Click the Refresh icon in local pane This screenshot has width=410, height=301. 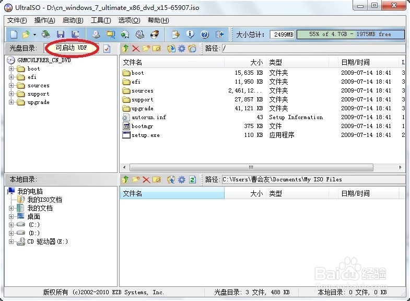192,179
